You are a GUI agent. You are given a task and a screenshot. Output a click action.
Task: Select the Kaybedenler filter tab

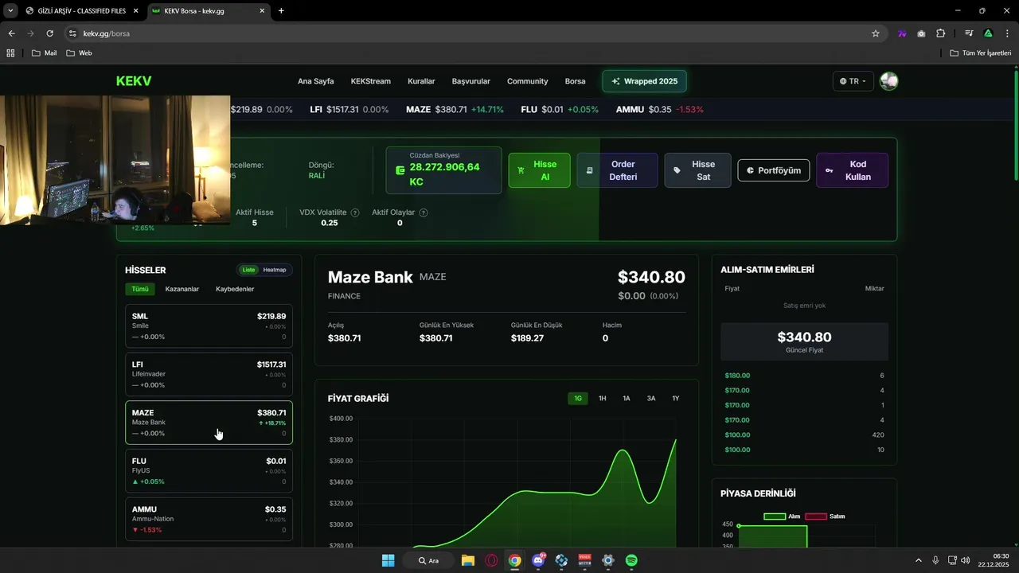[x=235, y=289]
